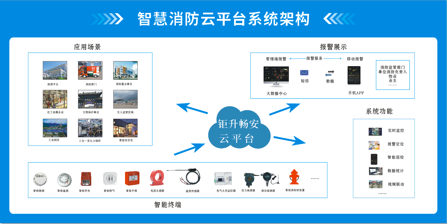Click the 消防监管部门 text line
Image resolution: width=447 pixels, height=224 pixels.
(x=392, y=67)
